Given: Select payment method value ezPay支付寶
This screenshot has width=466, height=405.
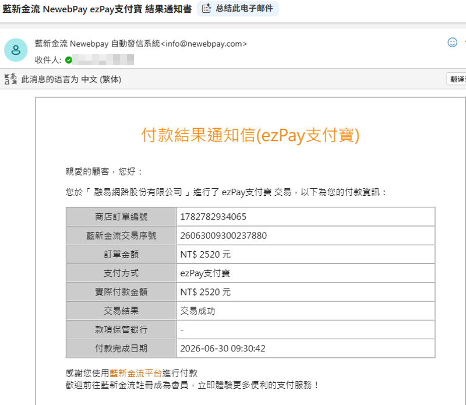Looking at the screenshot, I should tap(205, 273).
